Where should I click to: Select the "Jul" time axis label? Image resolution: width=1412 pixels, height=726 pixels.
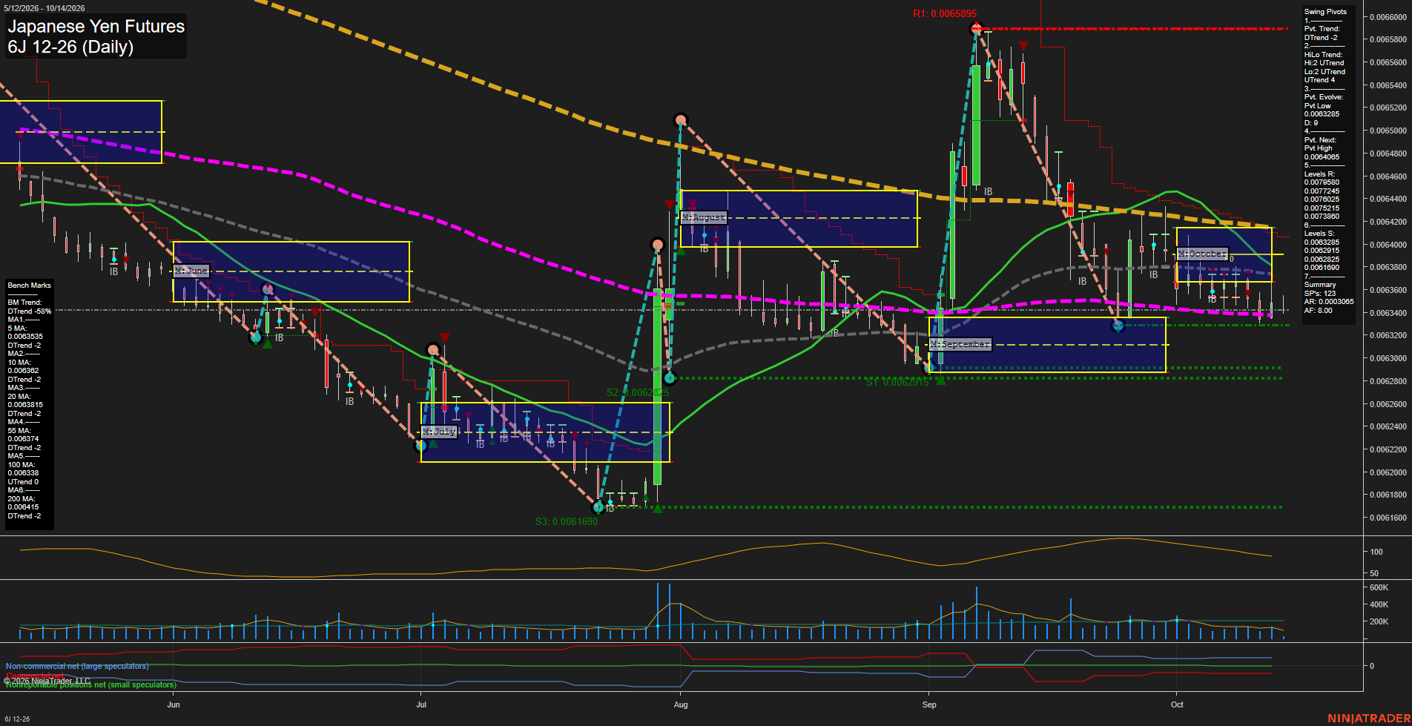click(x=421, y=704)
